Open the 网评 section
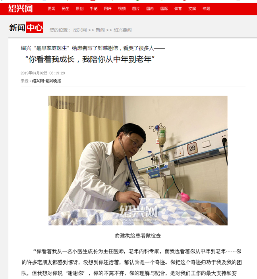This screenshot has height=279, width=257. 108,8
